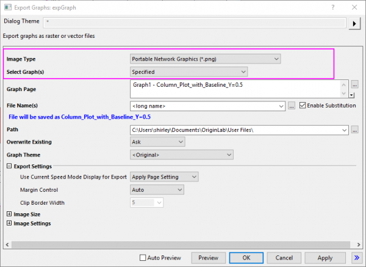Click Graph Page list scroll up arrow
The image size is (366, 267).
point(343,85)
